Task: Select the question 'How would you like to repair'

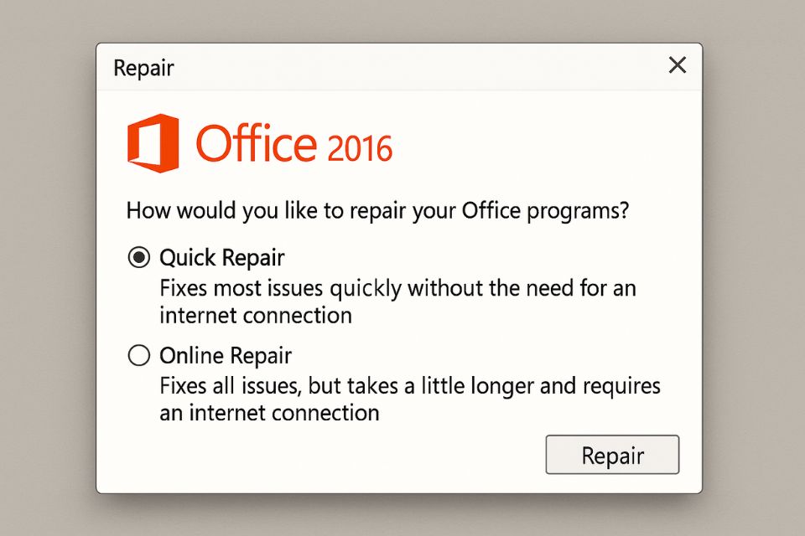Action: [x=378, y=210]
